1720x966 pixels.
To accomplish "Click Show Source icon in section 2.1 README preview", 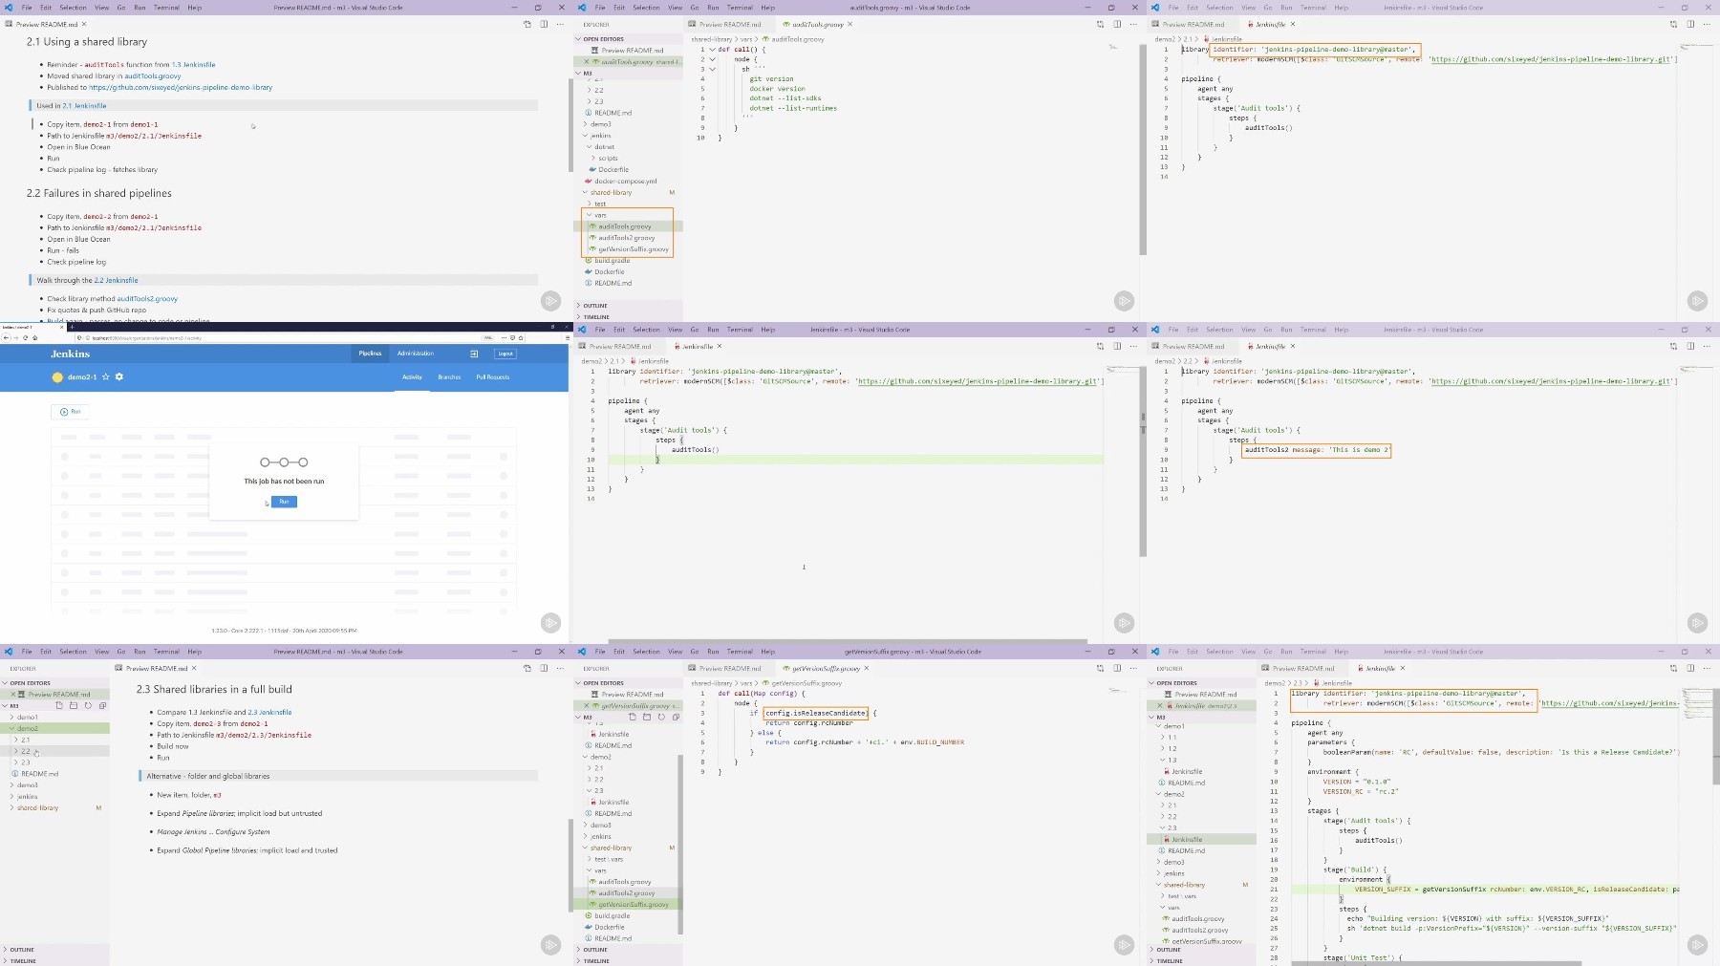I will click(x=527, y=24).
